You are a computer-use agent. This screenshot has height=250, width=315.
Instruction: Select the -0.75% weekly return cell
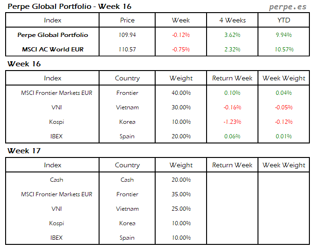point(181,50)
